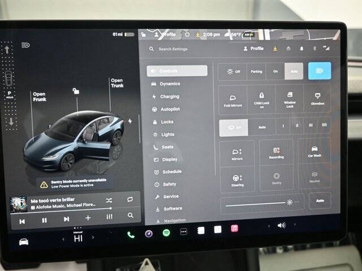Select wiper speed level IIII
This screenshot has width=362, height=271.
click(x=324, y=125)
